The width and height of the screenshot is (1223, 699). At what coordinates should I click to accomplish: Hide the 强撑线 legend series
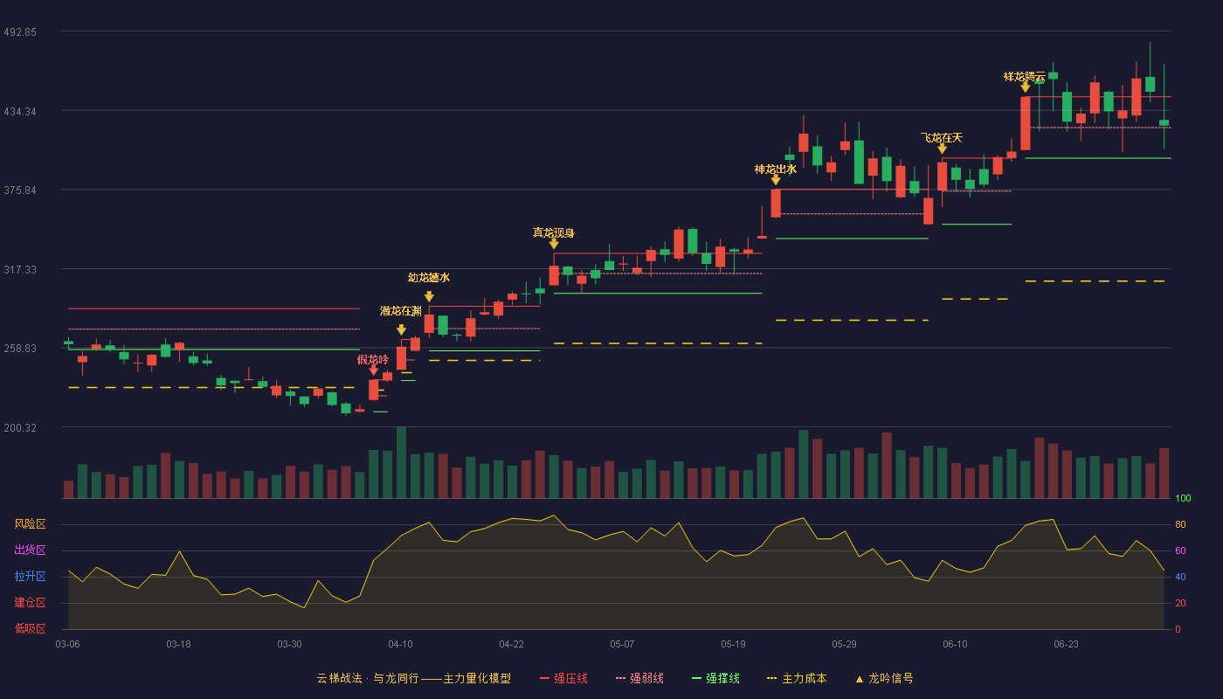coord(715,678)
